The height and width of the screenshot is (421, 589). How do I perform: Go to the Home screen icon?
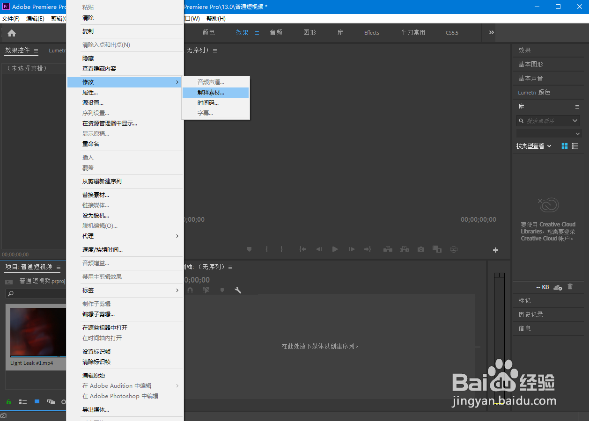pos(12,33)
